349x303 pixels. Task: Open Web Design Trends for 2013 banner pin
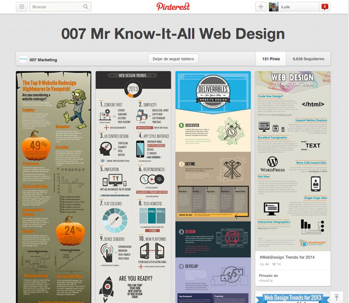tap(293, 297)
